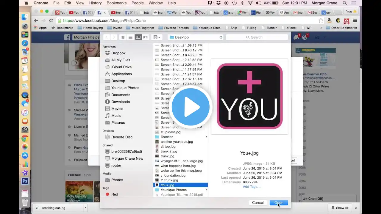Open Chrome's hamburger menu
The width and height of the screenshot is (381, 214).
(355, 21)
